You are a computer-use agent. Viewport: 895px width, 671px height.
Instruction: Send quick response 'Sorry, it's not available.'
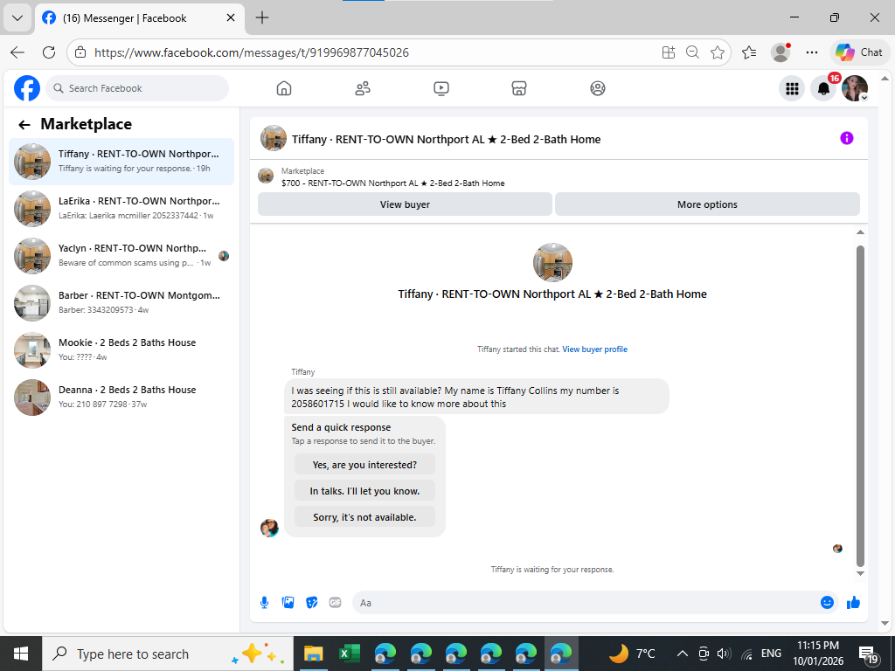click(364, 517)
